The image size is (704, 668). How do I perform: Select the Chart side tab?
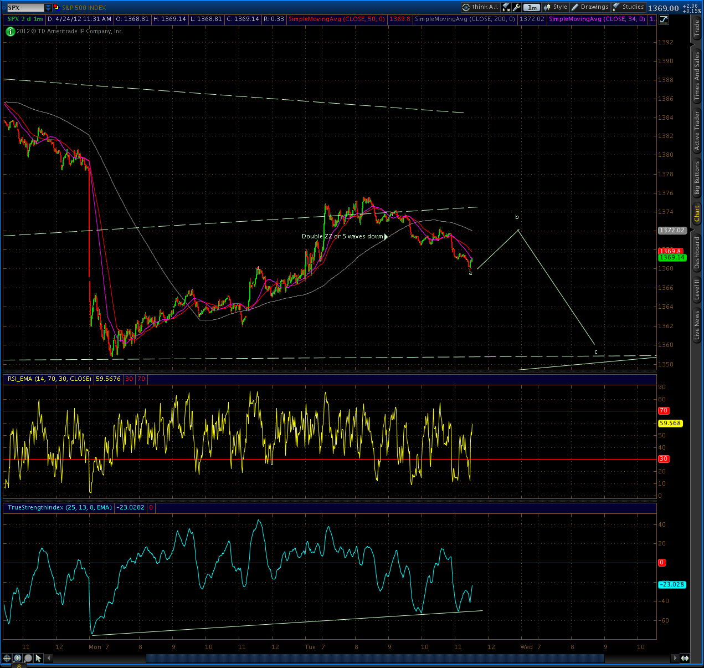[x=697, y=213]
